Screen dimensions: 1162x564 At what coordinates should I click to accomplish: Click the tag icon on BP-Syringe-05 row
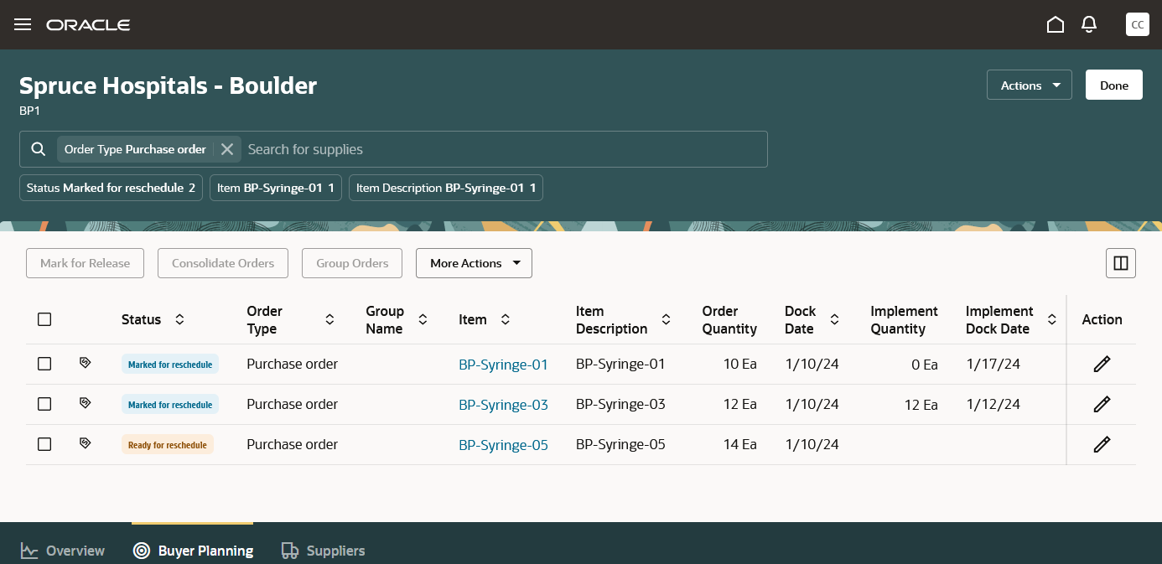tap(85, 442)
